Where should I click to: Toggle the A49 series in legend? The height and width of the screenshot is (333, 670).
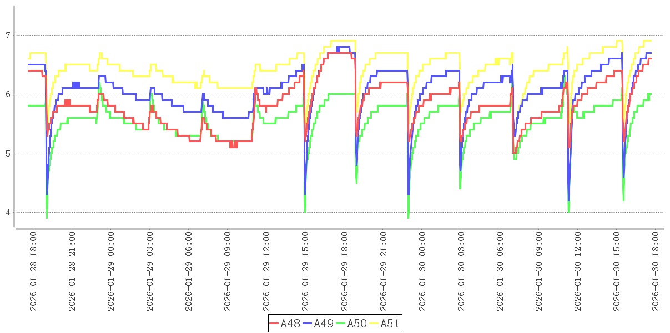(323, 324)
